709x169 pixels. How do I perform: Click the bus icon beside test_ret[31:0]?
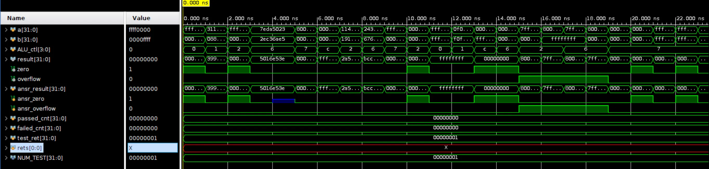coord(13,138)
